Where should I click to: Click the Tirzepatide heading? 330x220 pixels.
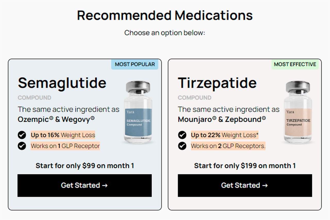[217, 83]
